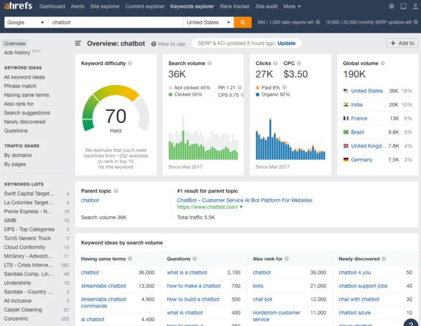Click the chatbot parent topic link
Screen dimensions: 421x326
point(90,201)
